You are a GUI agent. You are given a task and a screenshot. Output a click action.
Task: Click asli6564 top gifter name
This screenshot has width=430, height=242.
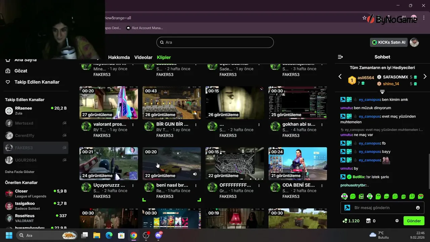pos(365,78)
